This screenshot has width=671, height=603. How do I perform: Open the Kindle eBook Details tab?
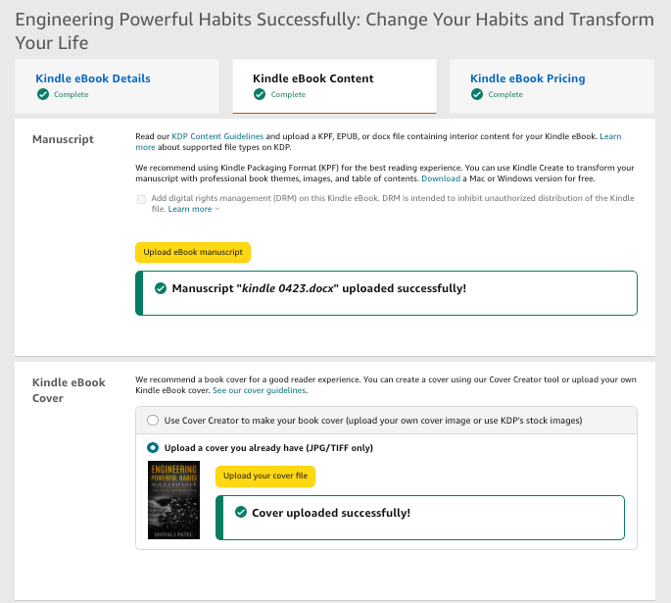point(93,79)
